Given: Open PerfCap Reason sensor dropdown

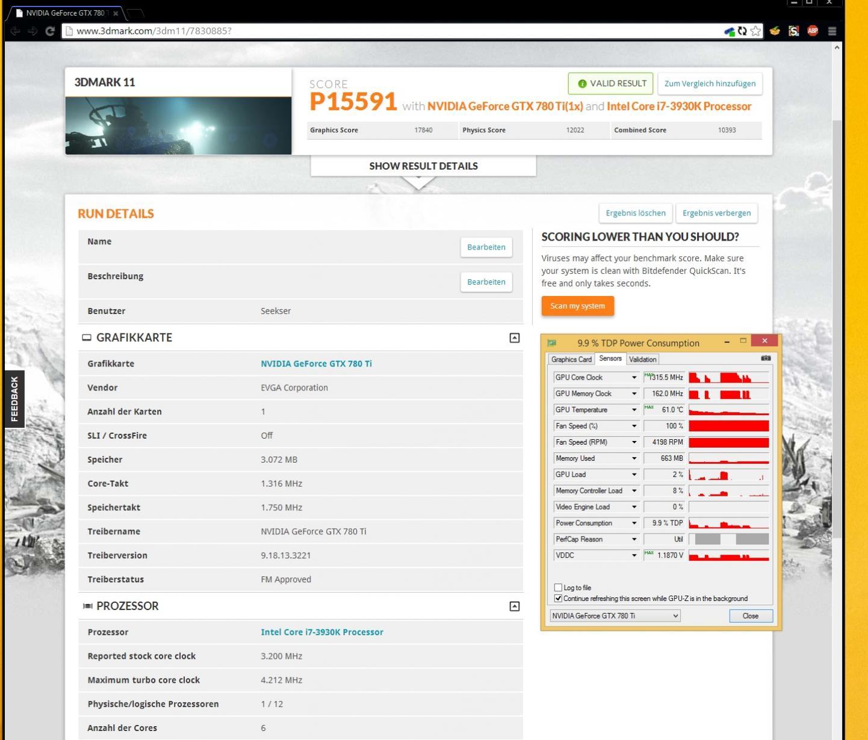Looking at the screenshot, I should click(634, 540).
